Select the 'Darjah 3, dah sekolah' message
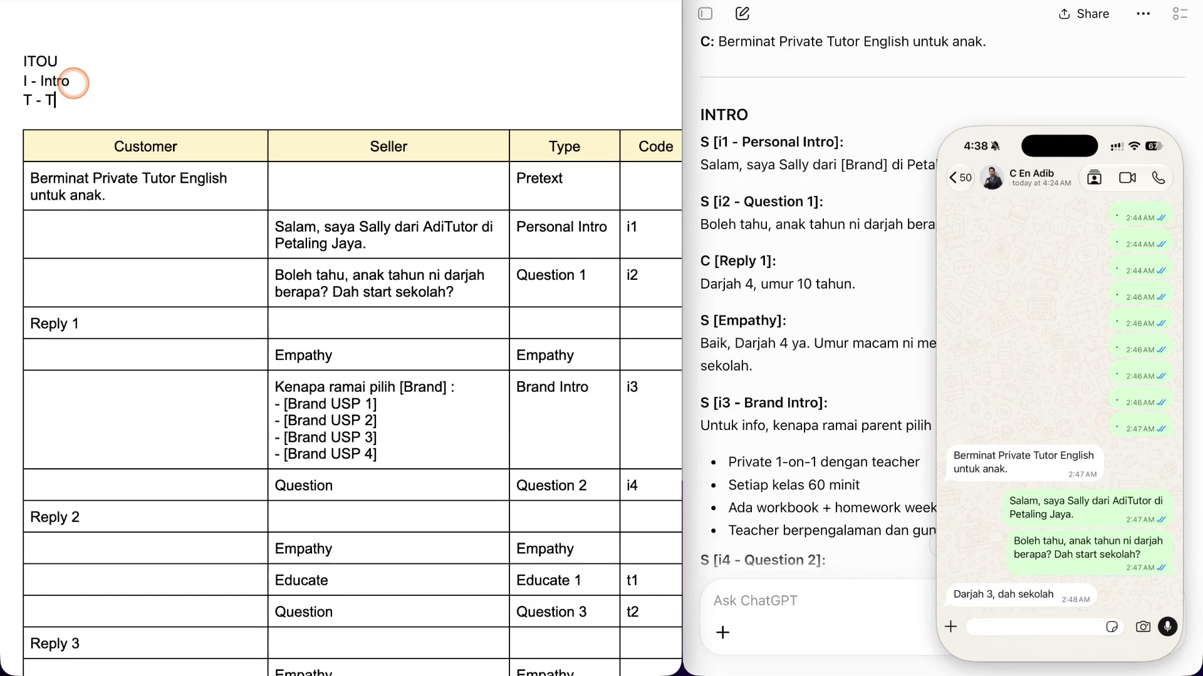1203x676 pixels. (1021, 595)
